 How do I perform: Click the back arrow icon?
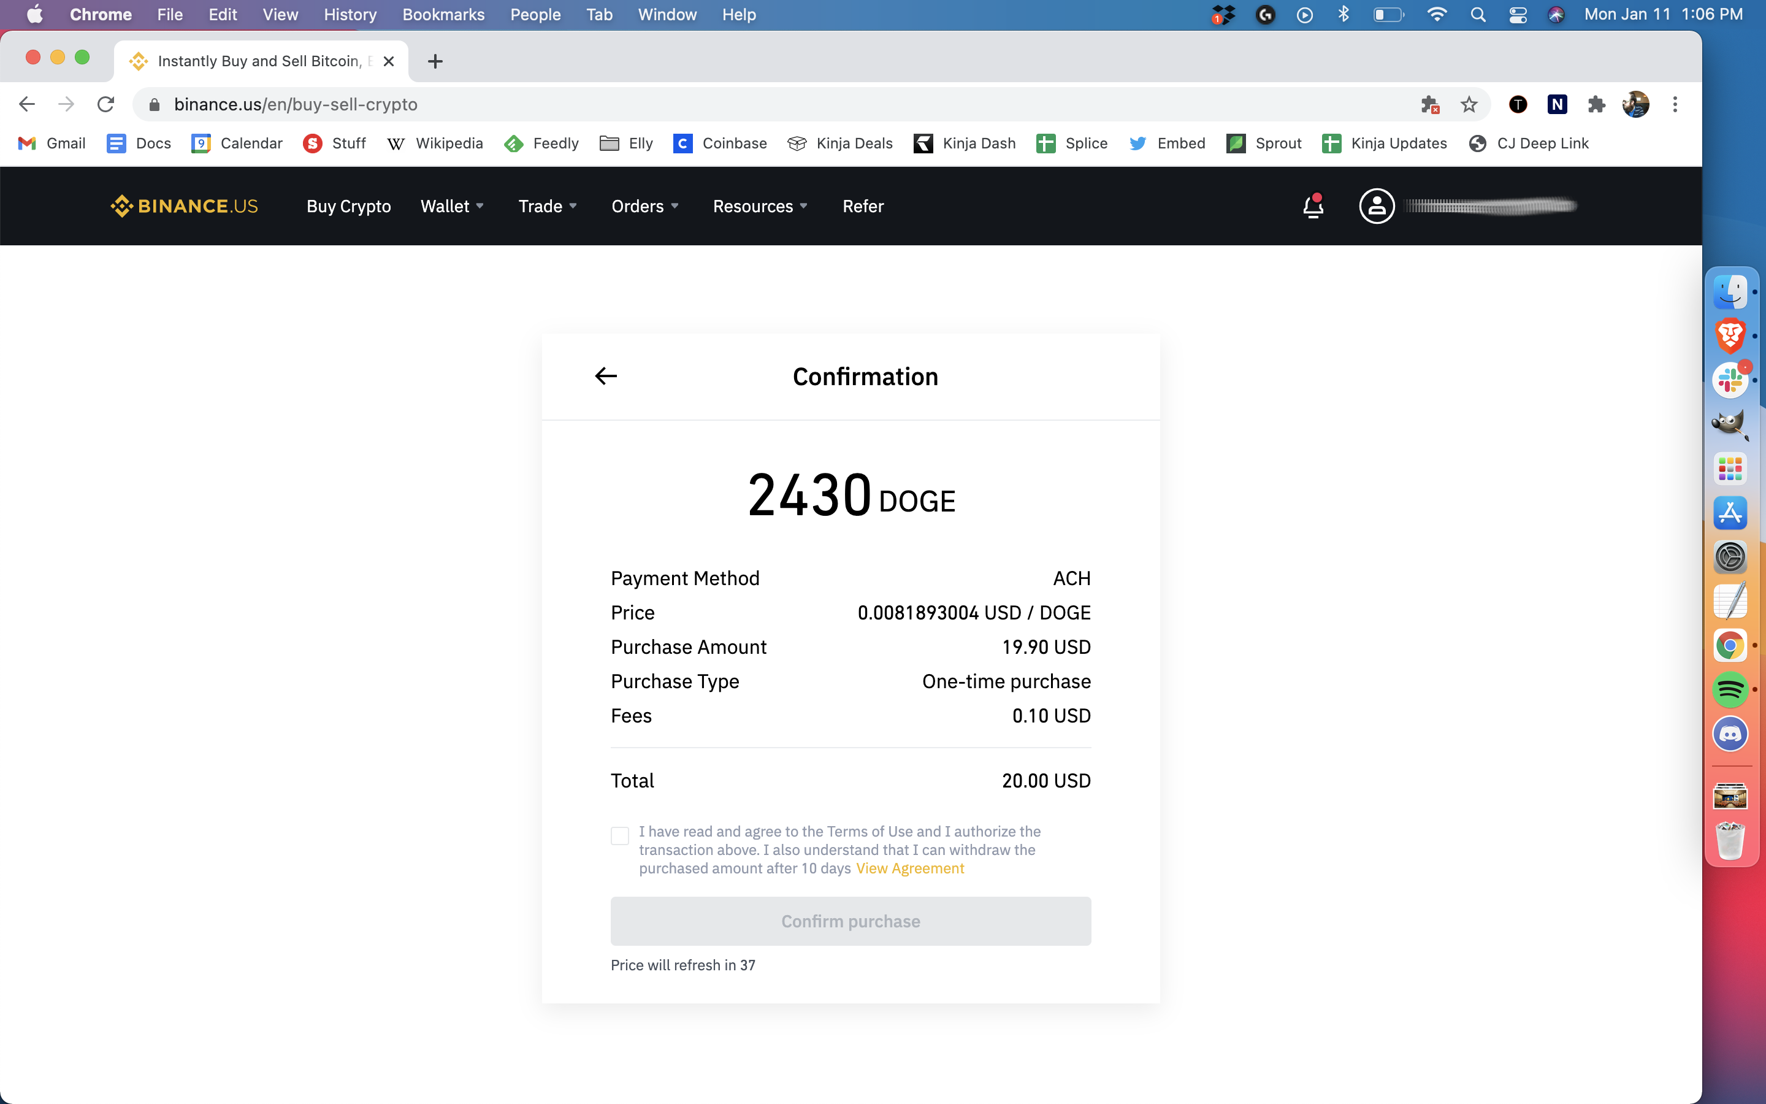[605, 375]
